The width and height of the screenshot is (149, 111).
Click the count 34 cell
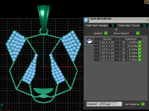pyautogui.click(x=124, y=60)
